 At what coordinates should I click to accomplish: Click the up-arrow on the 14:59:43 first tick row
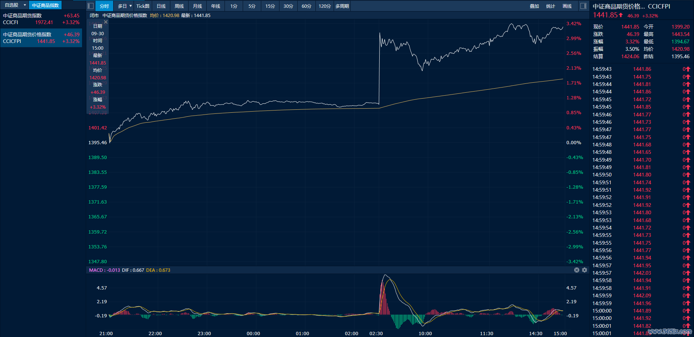tap(688, 69)
